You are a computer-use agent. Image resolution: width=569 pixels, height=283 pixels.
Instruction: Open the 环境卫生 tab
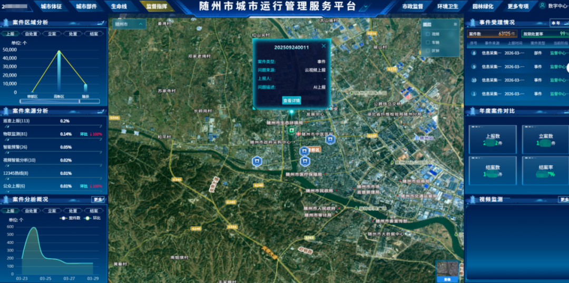[x=448, y=6]
